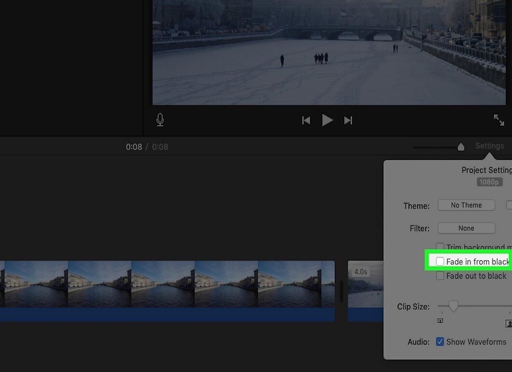Open the Theme selector showing No Theme
The image size is (512, 372).
point(466,205)
